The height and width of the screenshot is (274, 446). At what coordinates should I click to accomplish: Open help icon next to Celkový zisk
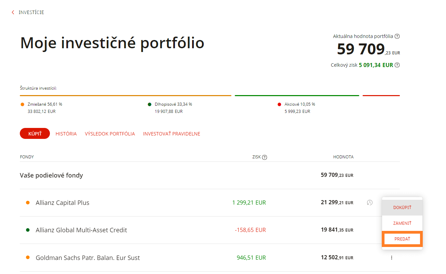[x=397, y=65]
